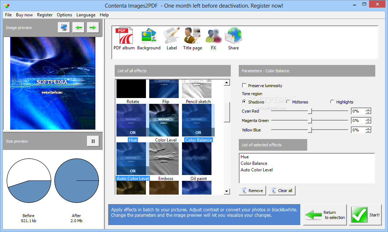388x232 pixels.
Task: Open the Register menu
Action: point(45,15)
